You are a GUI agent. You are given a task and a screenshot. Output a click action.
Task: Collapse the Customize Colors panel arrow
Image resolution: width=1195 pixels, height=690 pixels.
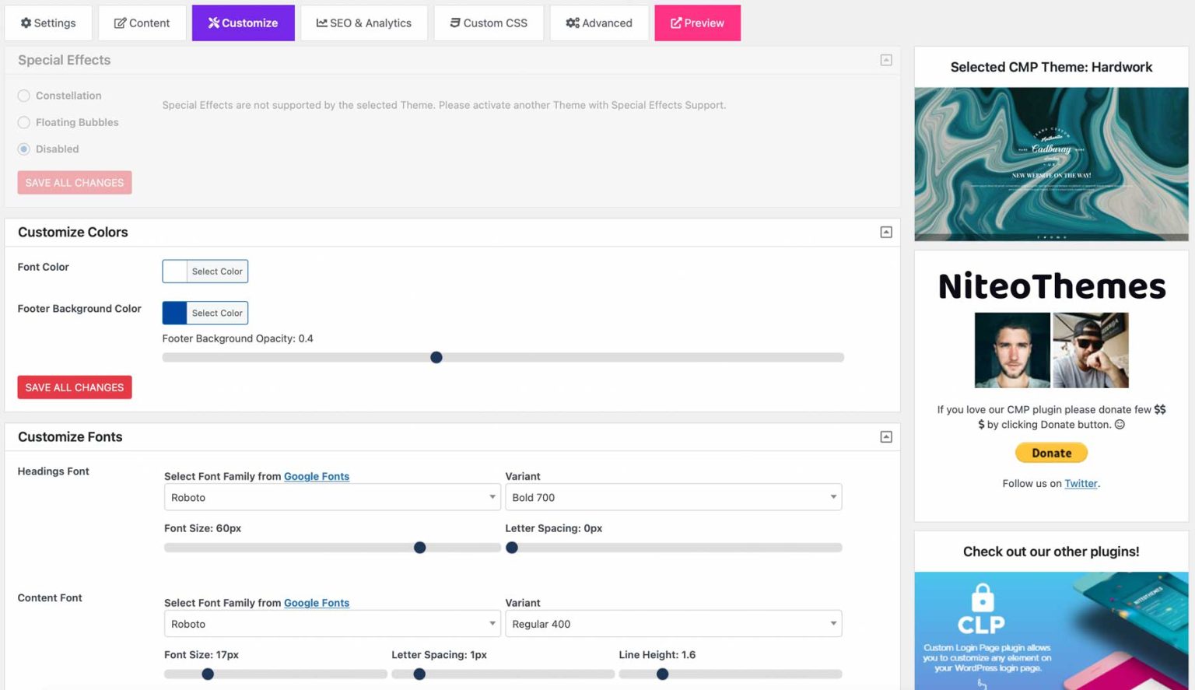[x=886, y=231]
